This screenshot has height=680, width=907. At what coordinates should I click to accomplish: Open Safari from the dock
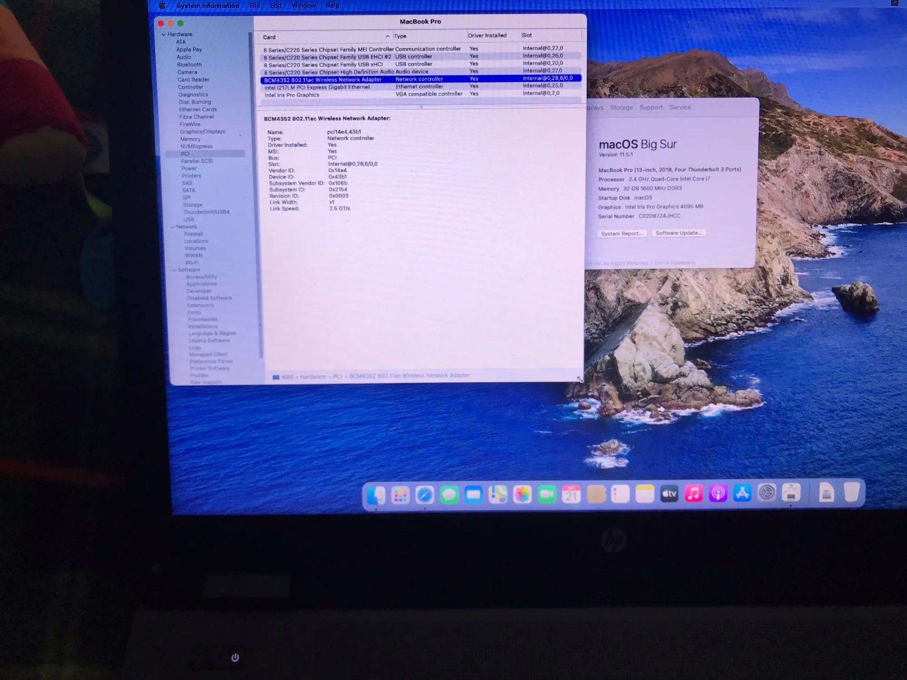click(x=424, y=495)
